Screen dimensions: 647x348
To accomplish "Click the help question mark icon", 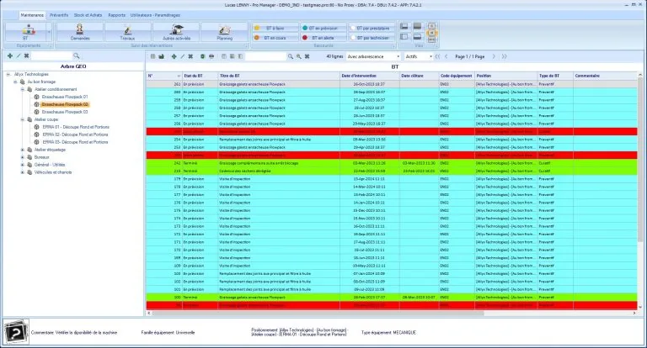I will 16,331.
